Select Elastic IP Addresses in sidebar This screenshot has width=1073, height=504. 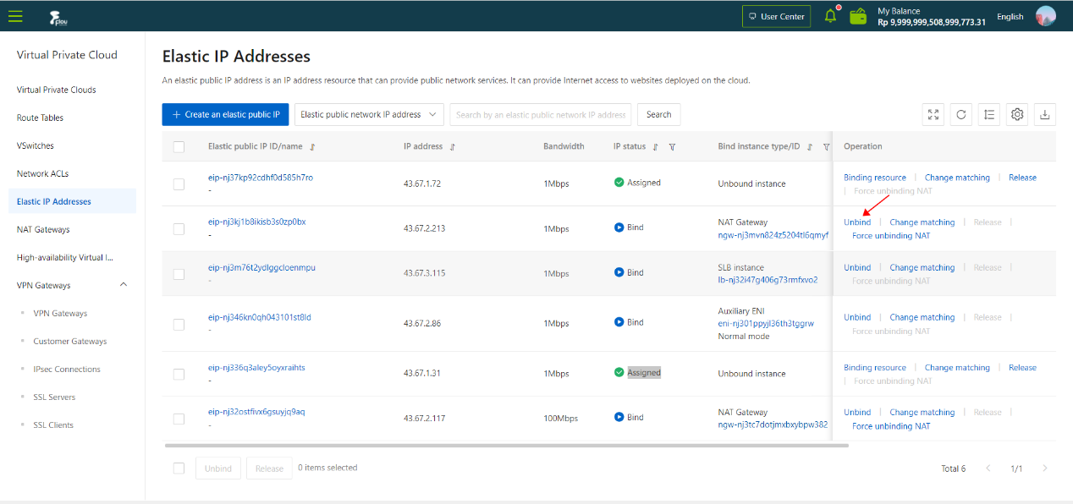(73, 201)
